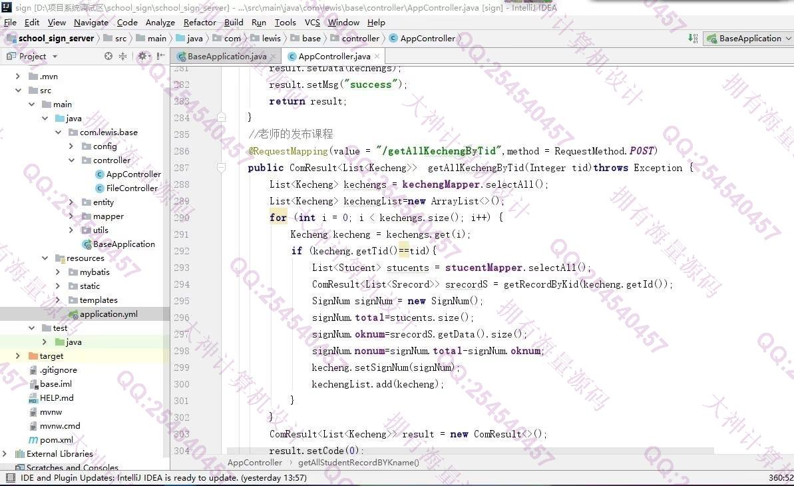This screenshot has height=486, width=794.
Task: Select BaseApplication in the project tree
Action: (119, 244)
